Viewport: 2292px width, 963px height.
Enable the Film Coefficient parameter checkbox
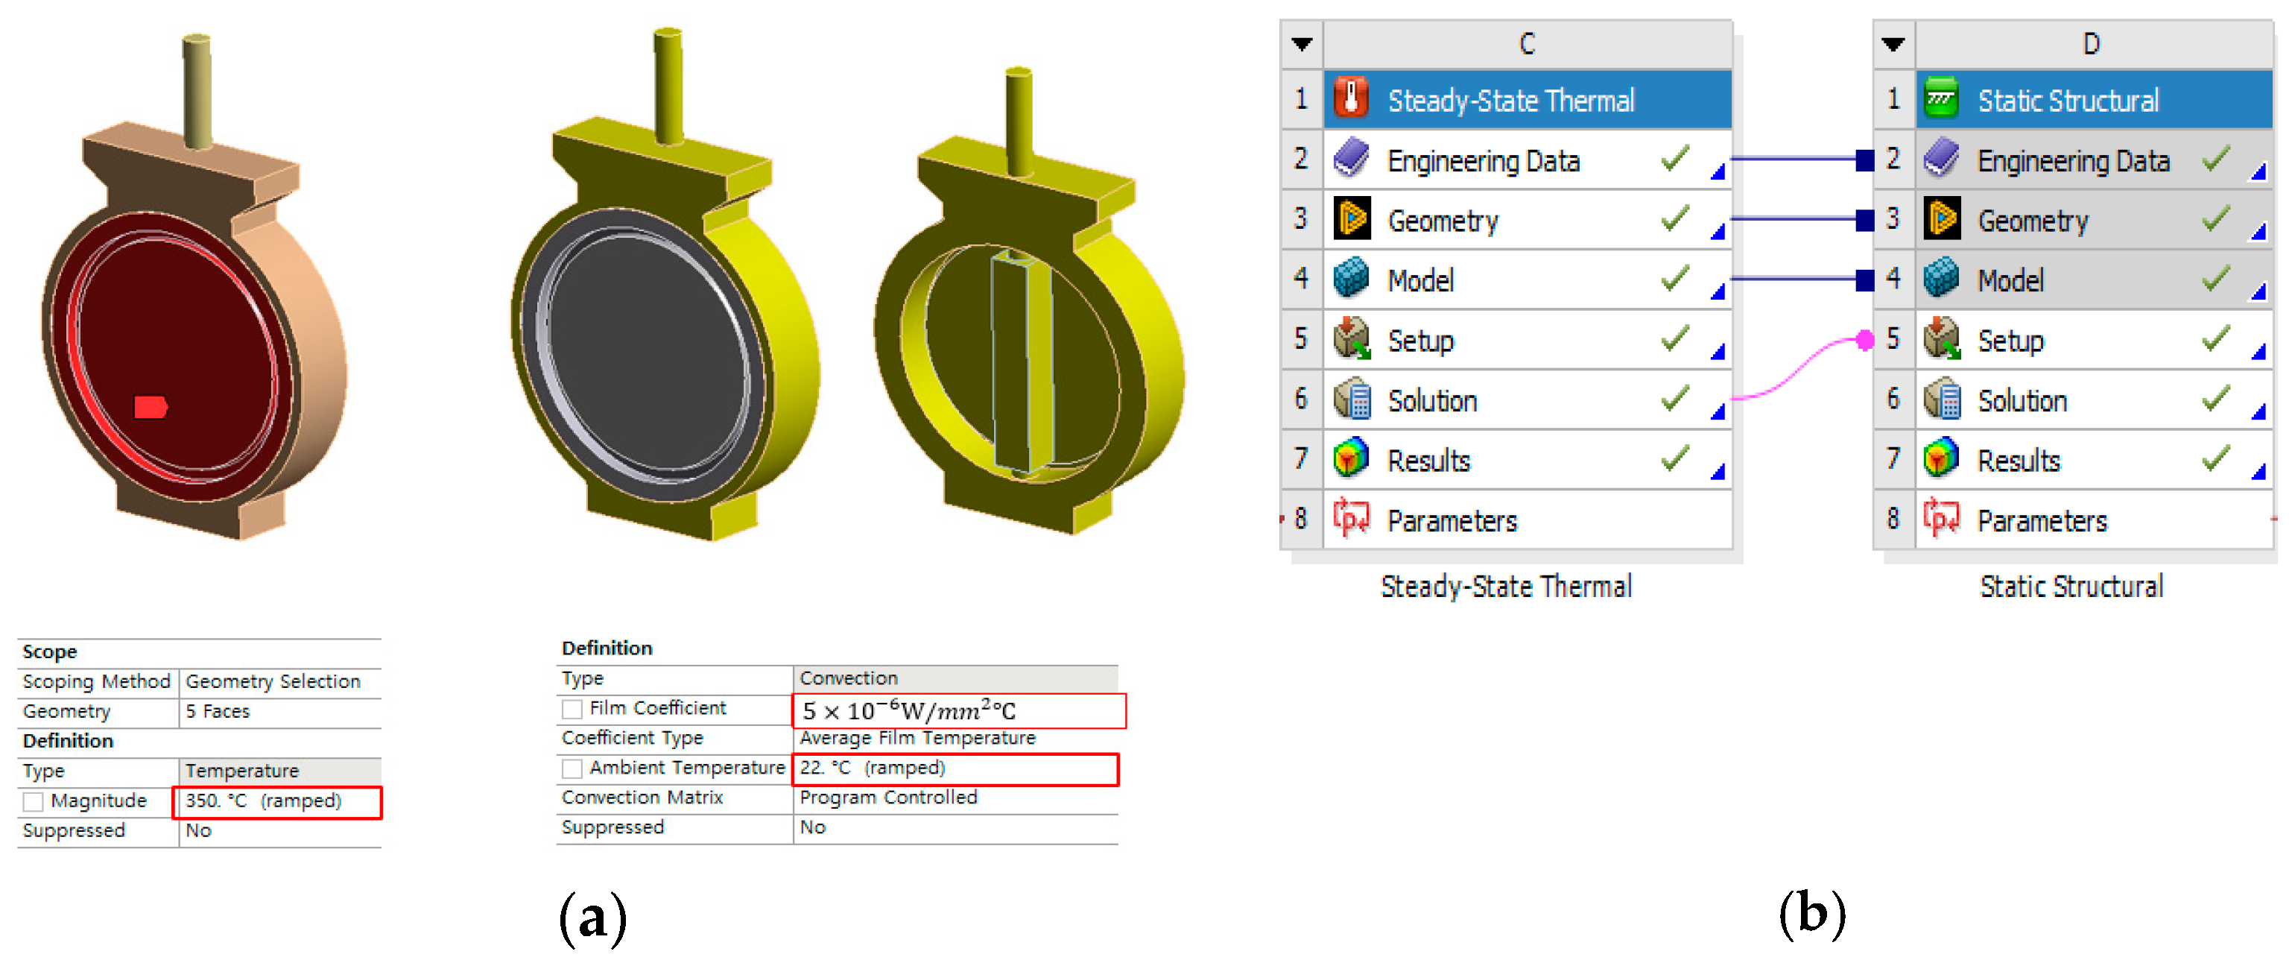click(572, 710)
